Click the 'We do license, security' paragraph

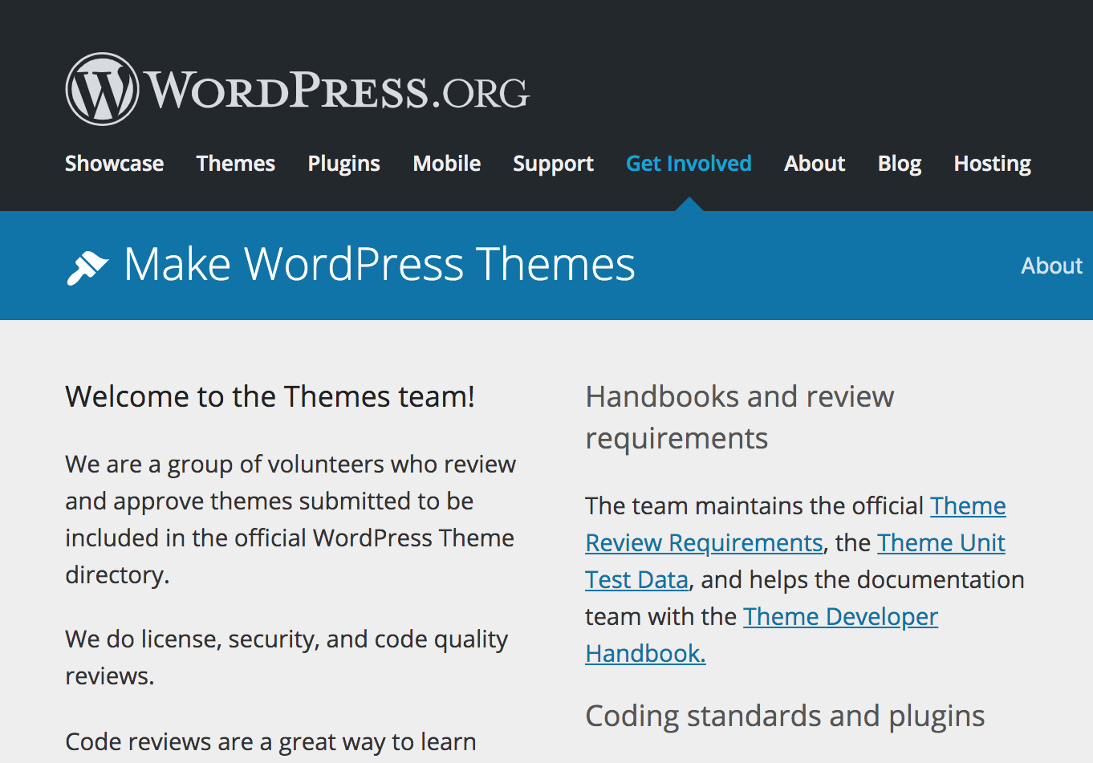(286, 658)
